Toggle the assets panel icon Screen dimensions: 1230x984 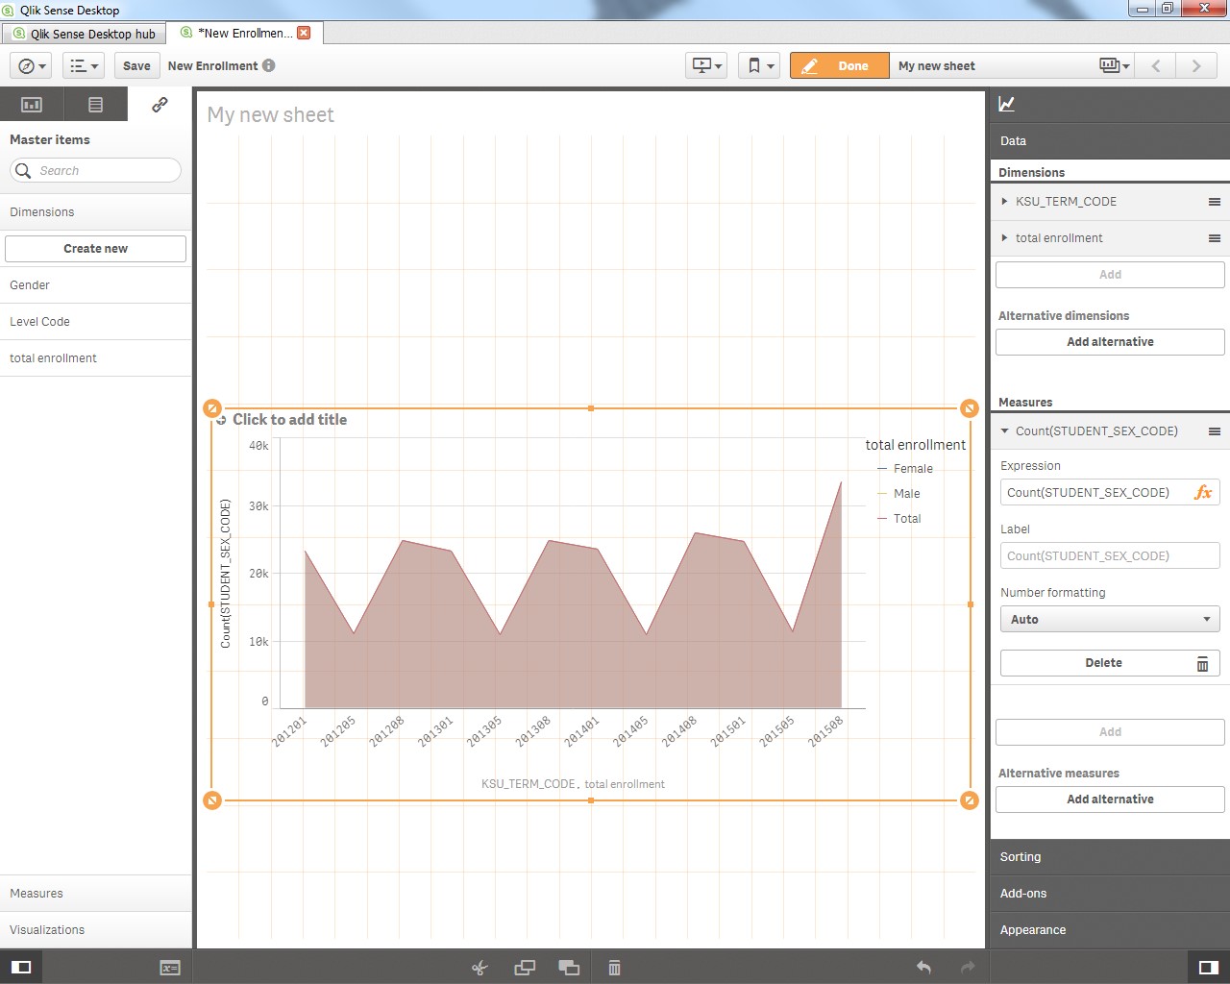(x=21, y=968)
